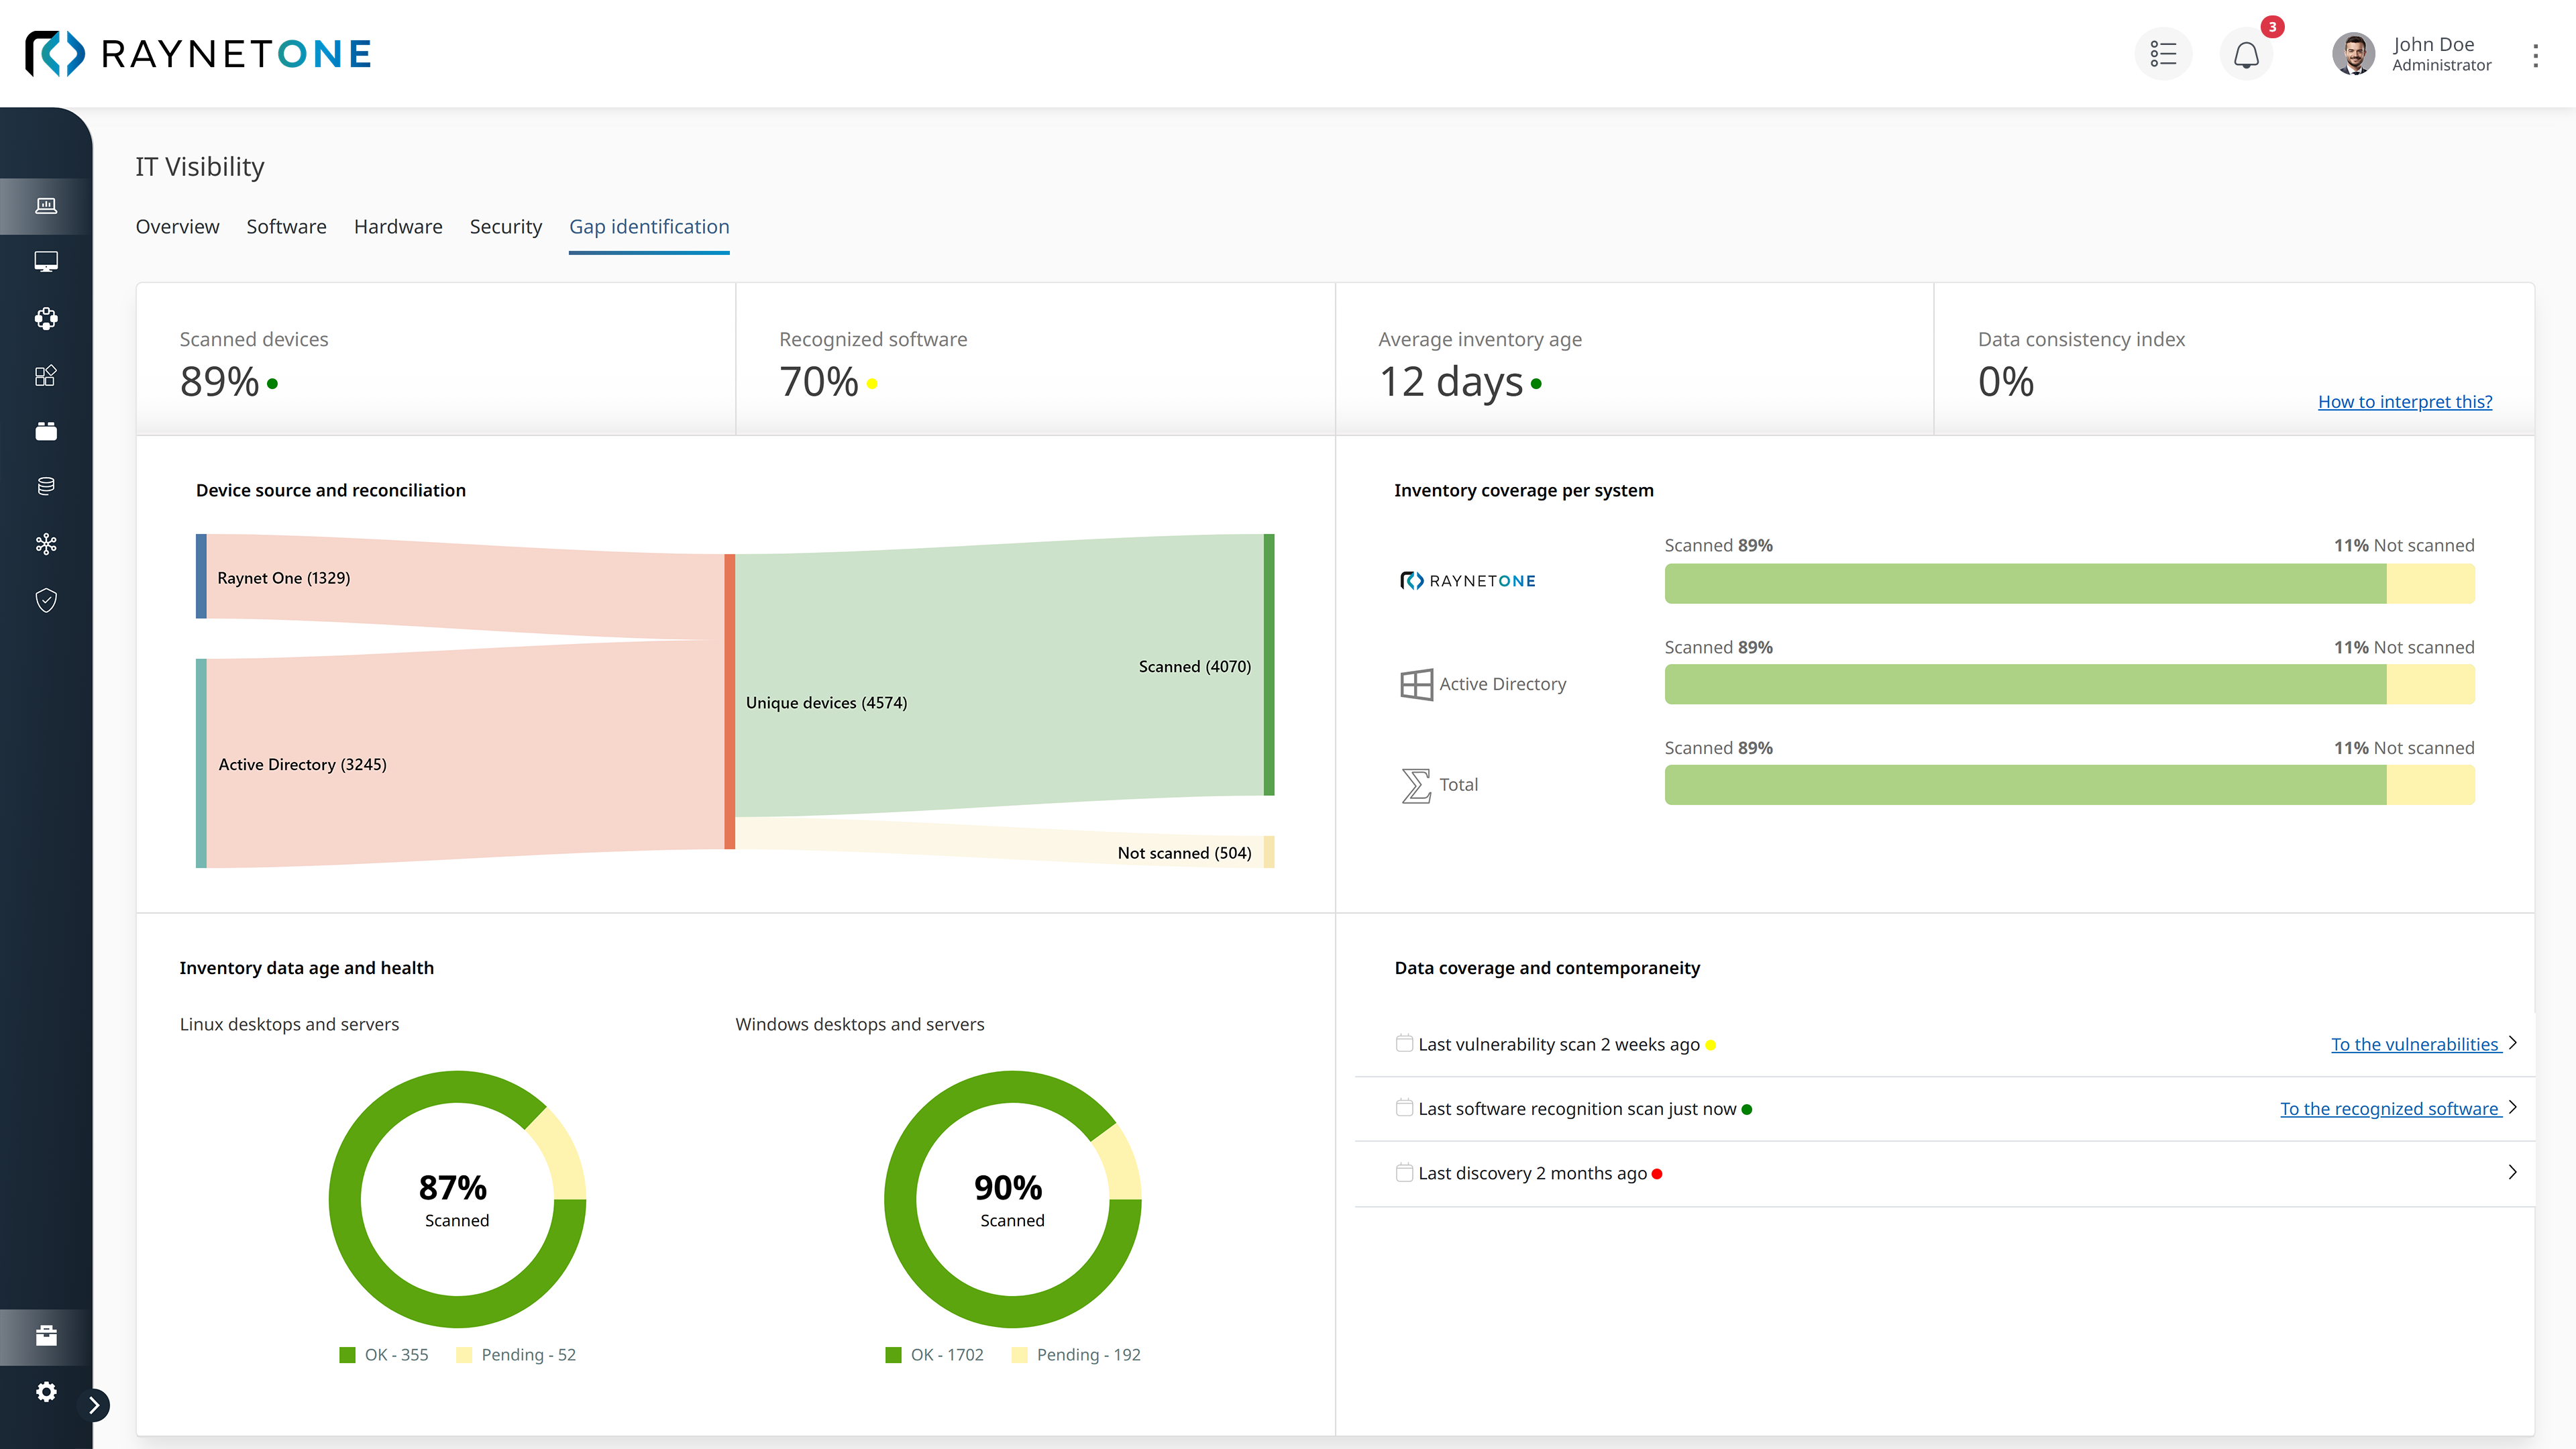Click the shield security icon in the sidebar

[x=46, y=600]
